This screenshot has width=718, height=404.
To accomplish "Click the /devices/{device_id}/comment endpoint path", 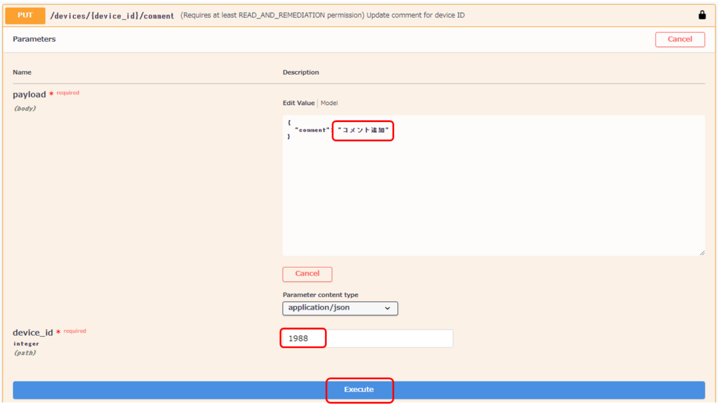I will (x=112, y=16).
